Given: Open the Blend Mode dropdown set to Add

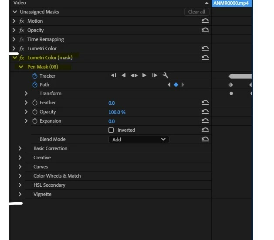Looking at the screenshot, I should (x=139, y=139).
